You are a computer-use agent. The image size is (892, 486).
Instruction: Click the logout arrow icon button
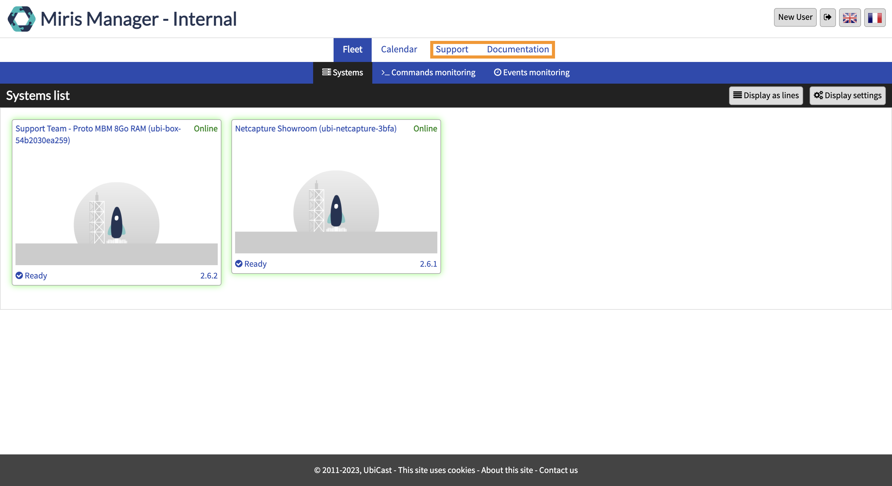pos(828,17)
